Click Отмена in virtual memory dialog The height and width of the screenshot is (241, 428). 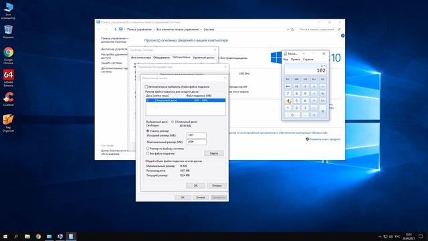point(217,185)
